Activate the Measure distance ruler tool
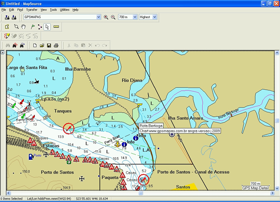Image resolution: width=280 pixels, height=202 pixels. point(57,27)
